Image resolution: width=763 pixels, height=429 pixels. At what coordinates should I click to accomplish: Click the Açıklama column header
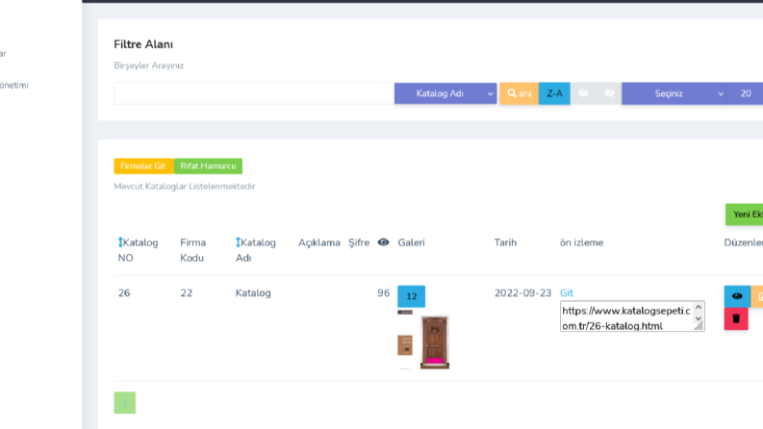(x=319, y=242)
